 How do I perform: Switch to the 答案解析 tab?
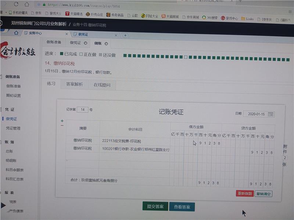(x=75, y=84)
